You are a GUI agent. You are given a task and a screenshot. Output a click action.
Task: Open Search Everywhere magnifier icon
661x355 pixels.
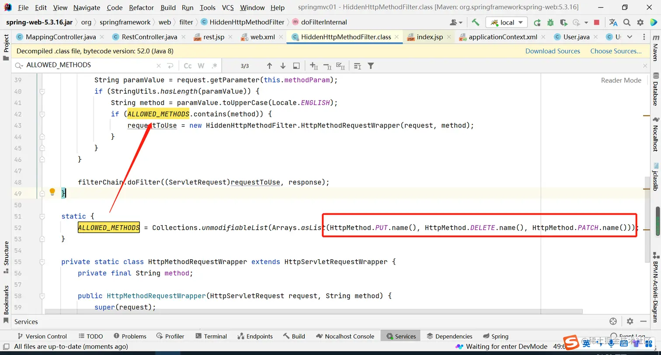click(x=627, y=22)
